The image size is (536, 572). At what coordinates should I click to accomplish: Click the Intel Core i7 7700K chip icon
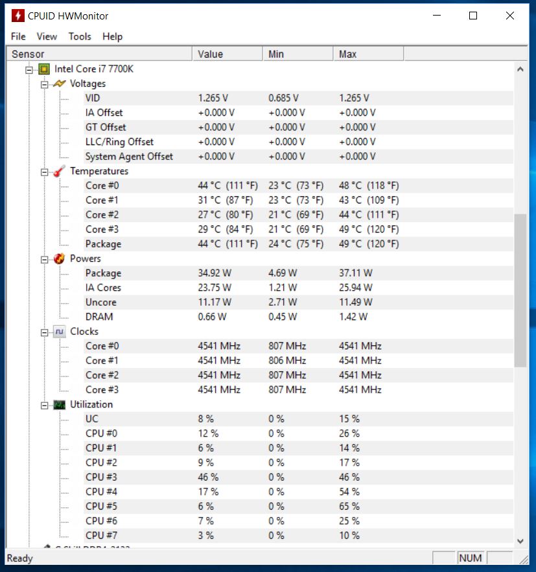pyautogui.click(x=44, y=69)
